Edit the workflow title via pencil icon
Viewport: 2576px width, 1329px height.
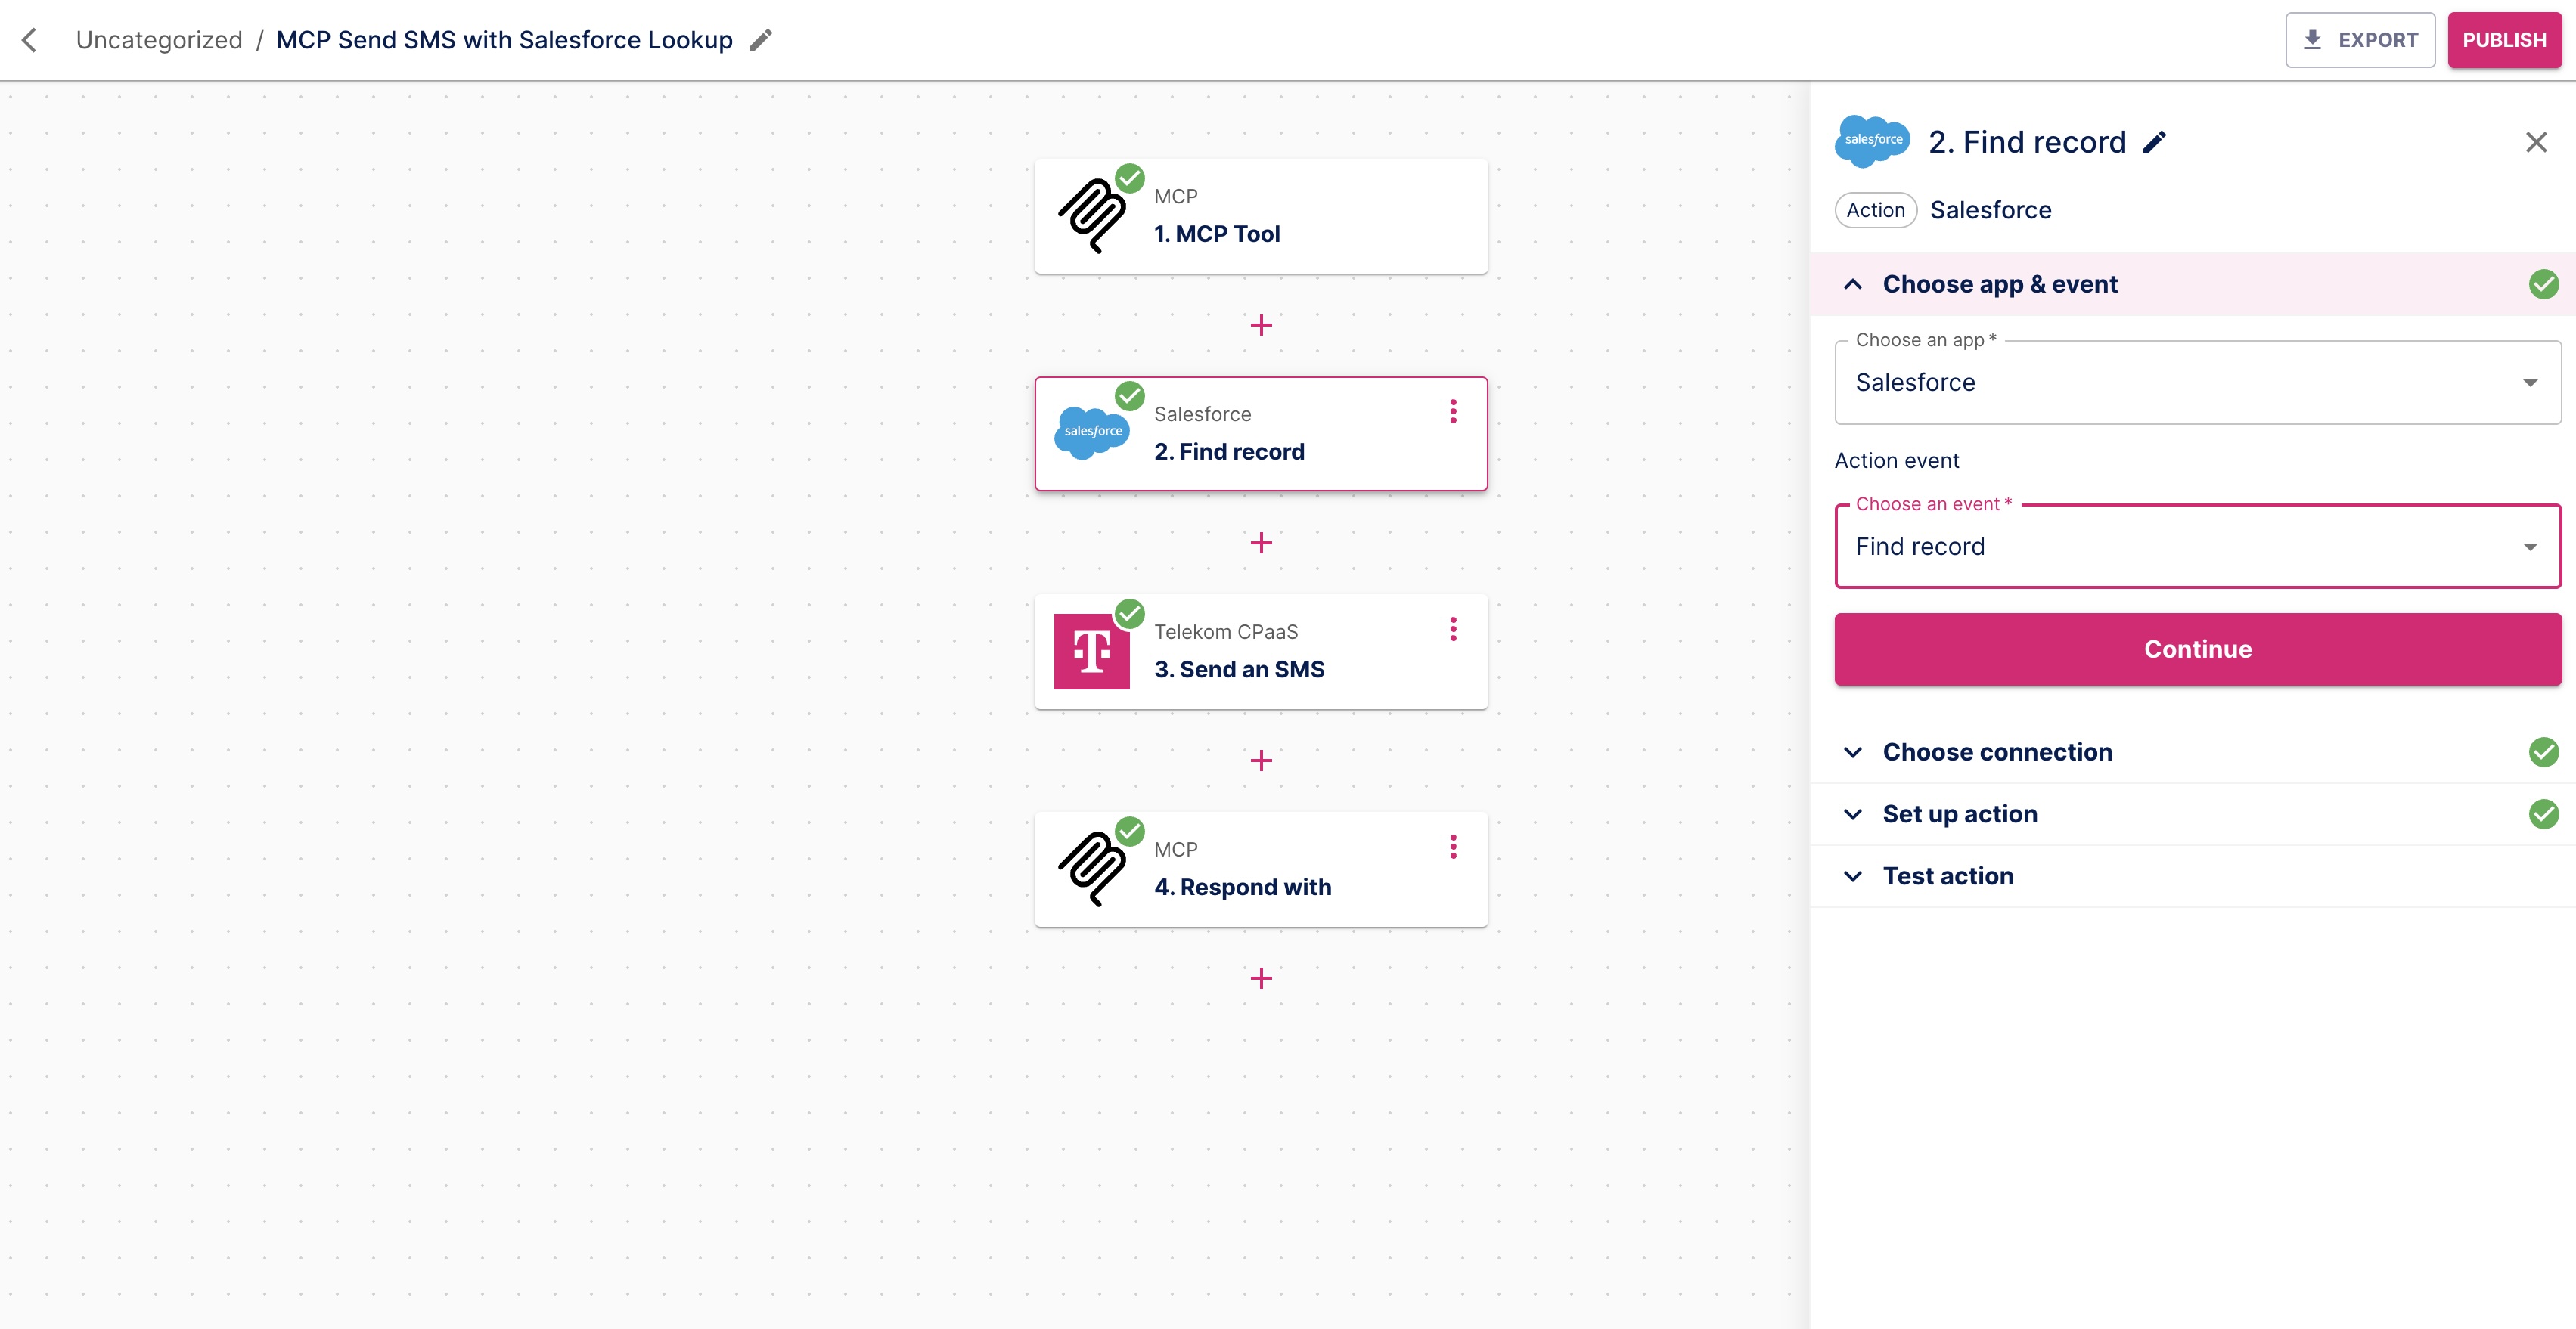(761, 39)
